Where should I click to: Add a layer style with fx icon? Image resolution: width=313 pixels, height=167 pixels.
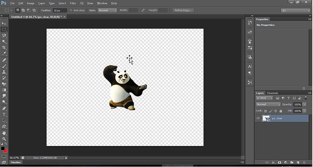(273, 162)
